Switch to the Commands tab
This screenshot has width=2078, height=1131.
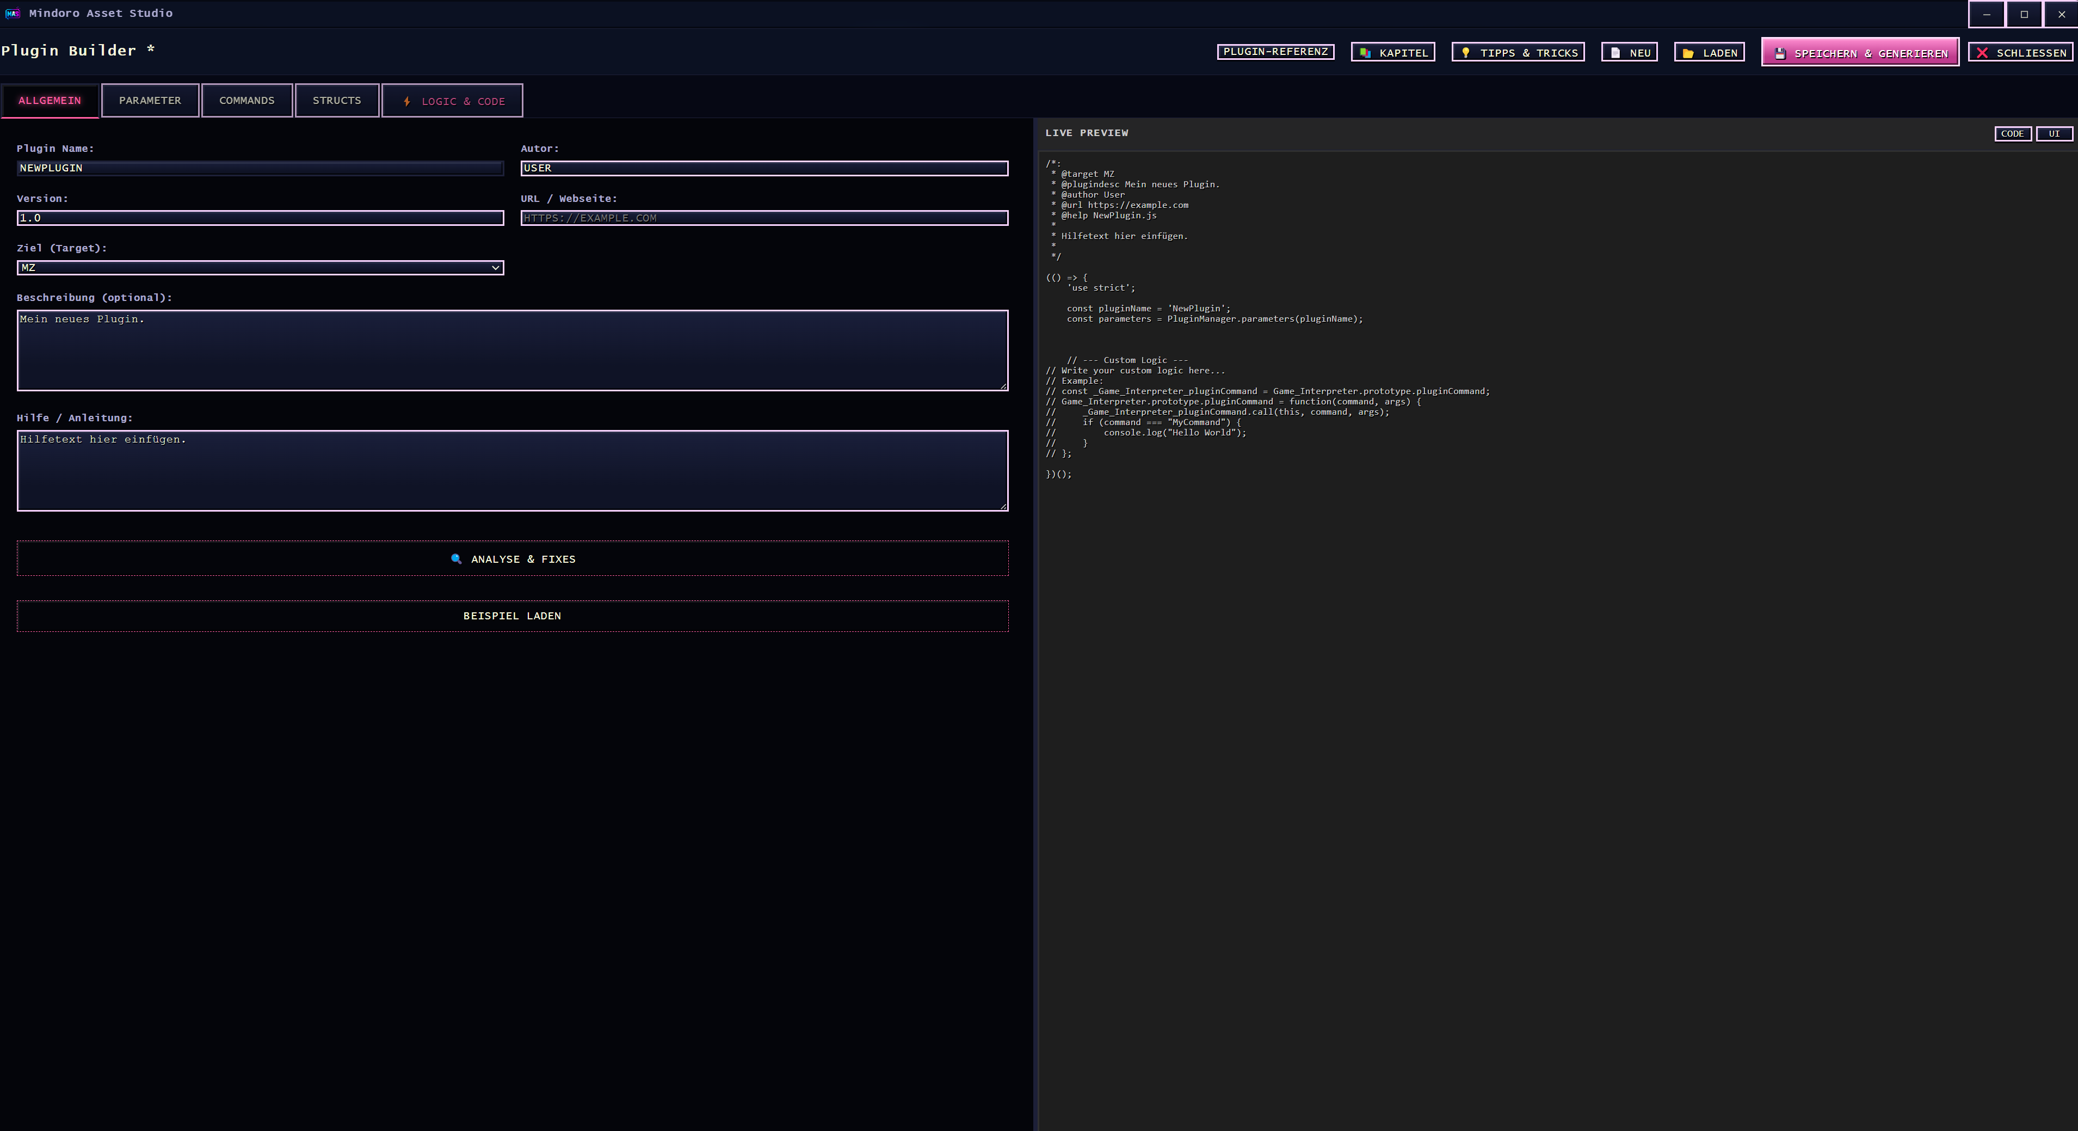point(247,101)
